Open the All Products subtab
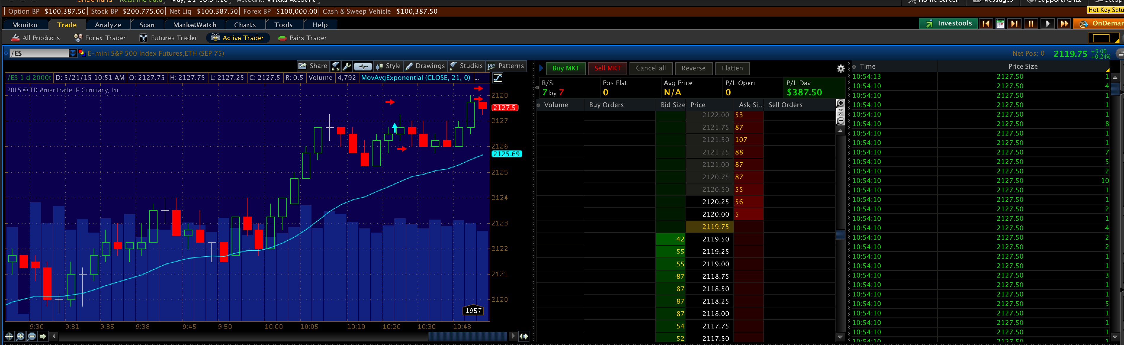 pyautogui.click(x=36, y=38)
